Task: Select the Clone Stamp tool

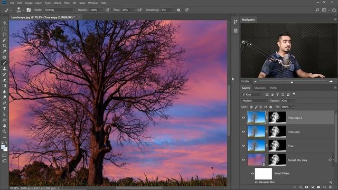Action: coord(4,69)
